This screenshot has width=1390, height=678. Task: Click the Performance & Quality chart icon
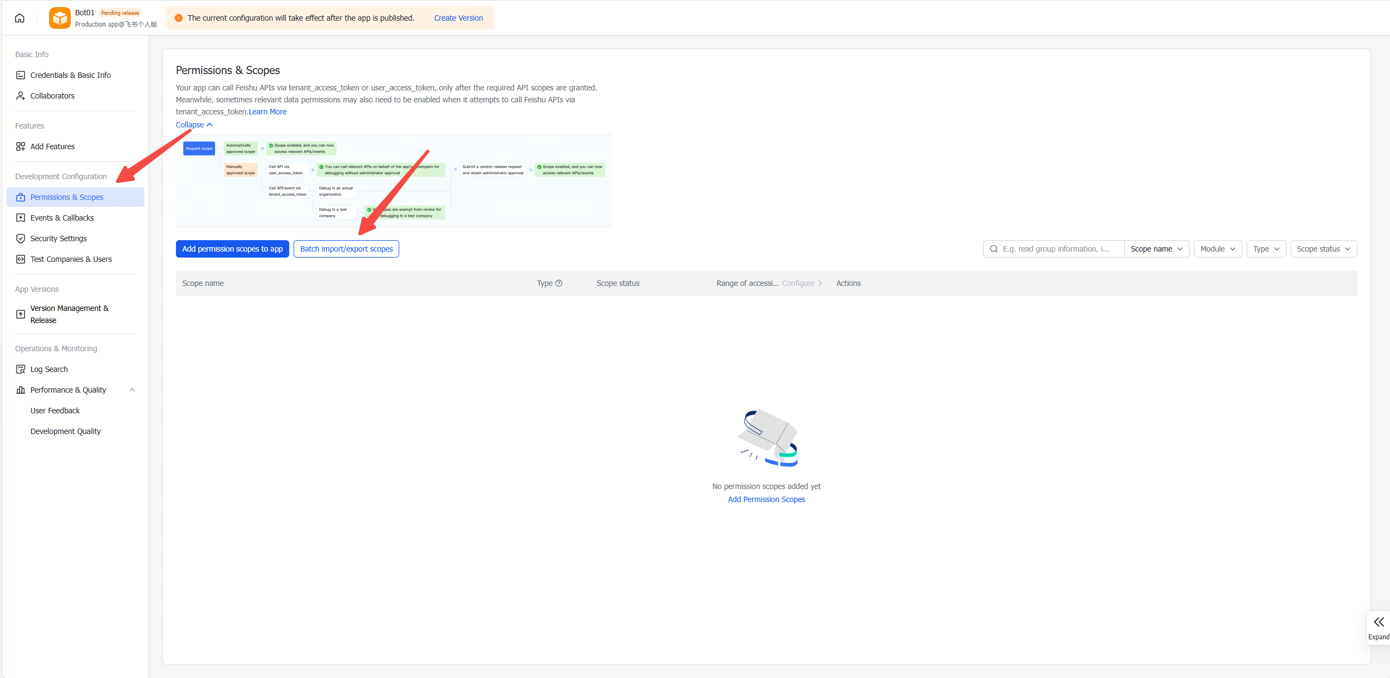click(21, 390)
